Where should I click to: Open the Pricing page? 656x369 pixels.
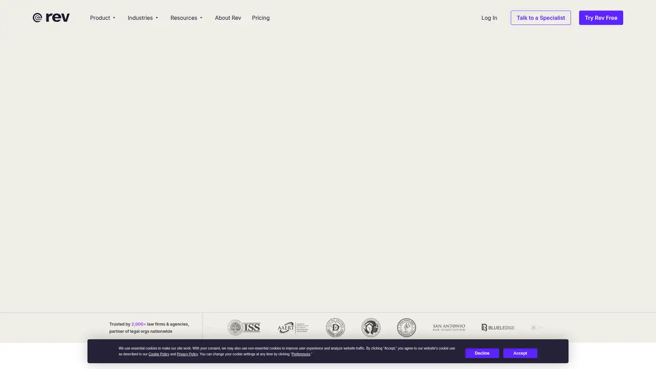point(261,18)
